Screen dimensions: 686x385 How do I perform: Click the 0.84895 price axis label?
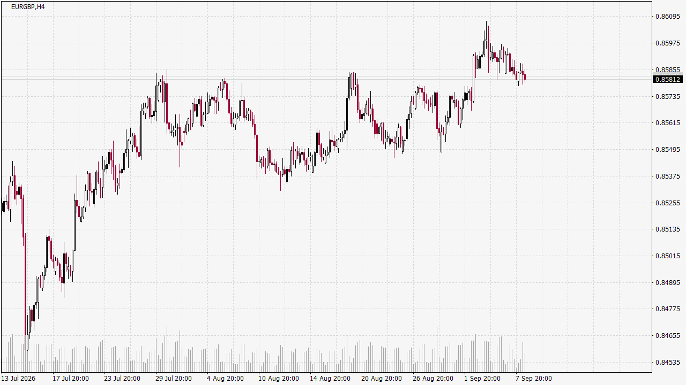667,283
